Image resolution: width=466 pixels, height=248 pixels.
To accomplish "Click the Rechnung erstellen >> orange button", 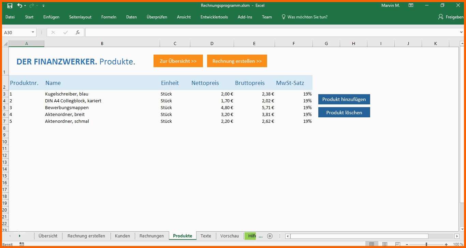I will click(237, 61).
